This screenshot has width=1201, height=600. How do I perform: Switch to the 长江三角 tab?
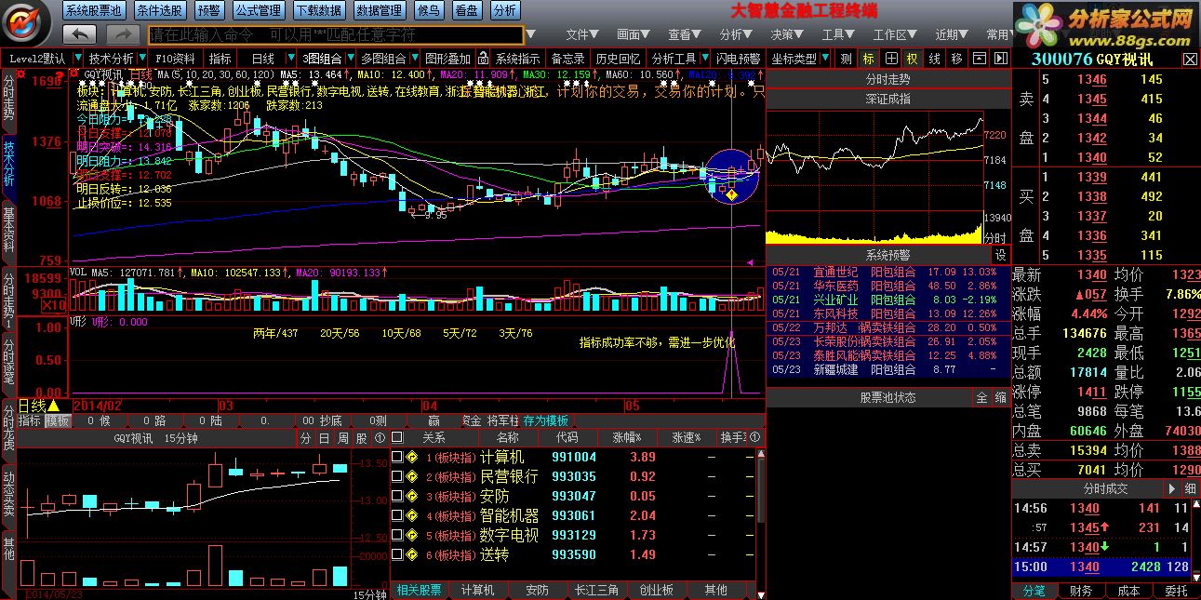[x=596, y=590]
